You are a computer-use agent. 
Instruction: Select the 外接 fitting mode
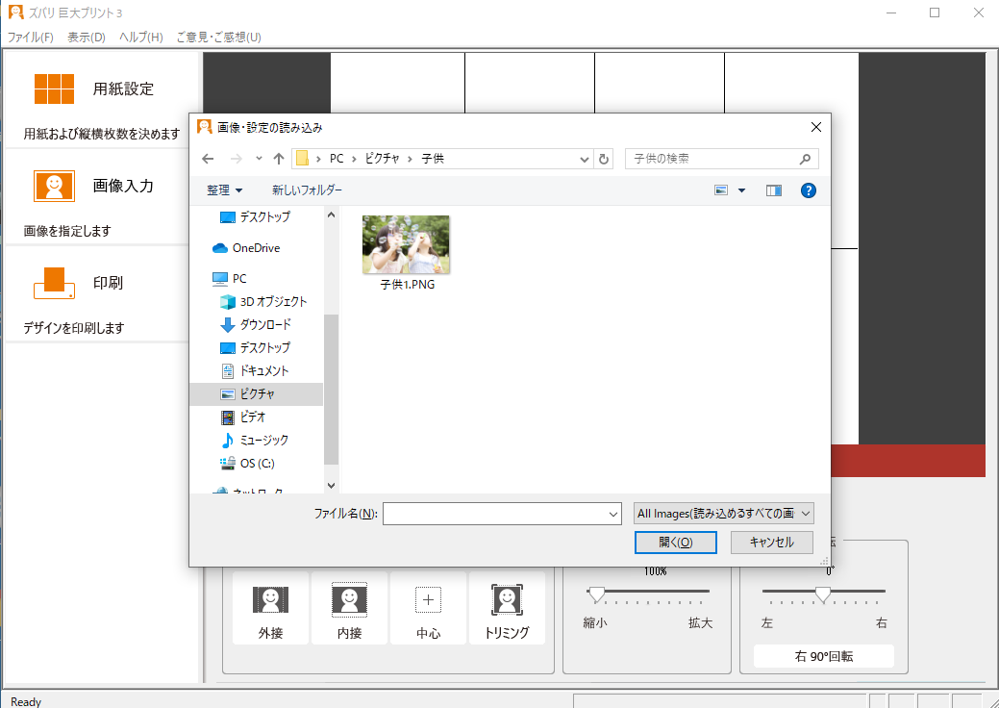click(270, 608)
